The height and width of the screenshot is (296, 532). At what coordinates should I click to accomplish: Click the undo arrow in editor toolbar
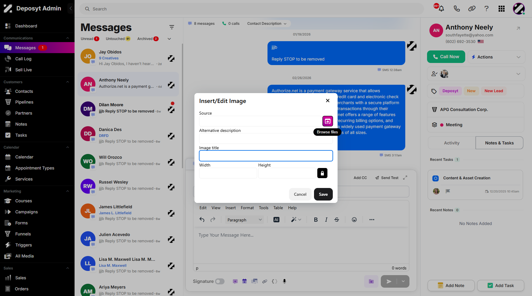point(202,220)
